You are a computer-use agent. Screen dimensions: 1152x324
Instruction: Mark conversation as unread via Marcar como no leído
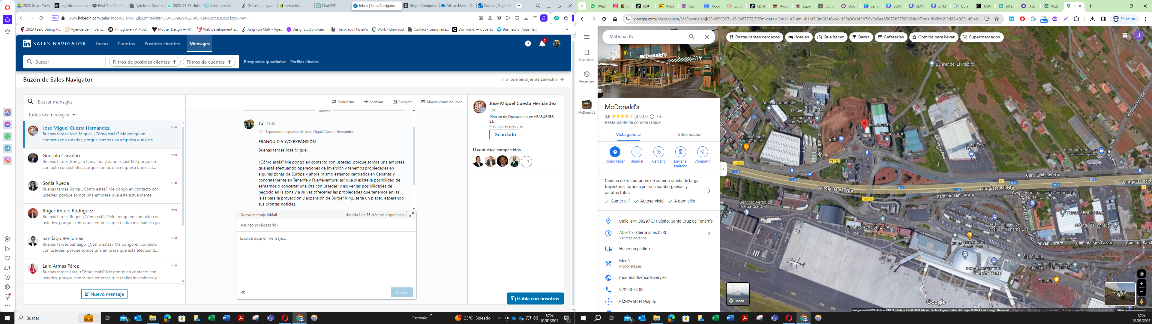[441, 102]
